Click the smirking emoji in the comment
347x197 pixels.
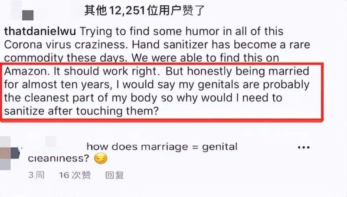(x=101, y=158)
